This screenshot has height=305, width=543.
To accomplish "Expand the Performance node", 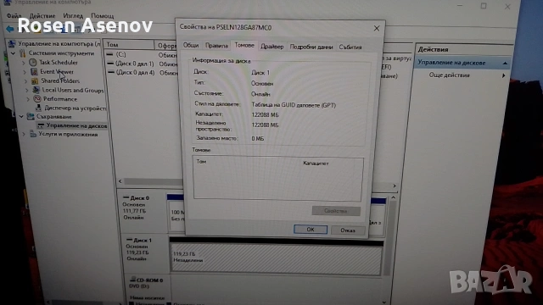I will coord(28,99).
